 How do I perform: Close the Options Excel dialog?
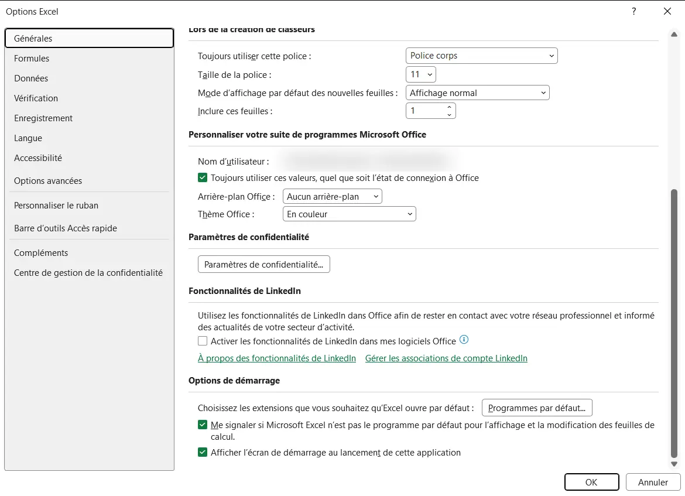(667, 11)
